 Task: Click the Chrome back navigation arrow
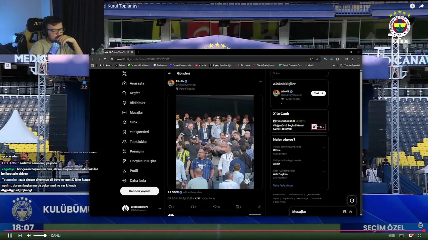click(x=93, y=59)
